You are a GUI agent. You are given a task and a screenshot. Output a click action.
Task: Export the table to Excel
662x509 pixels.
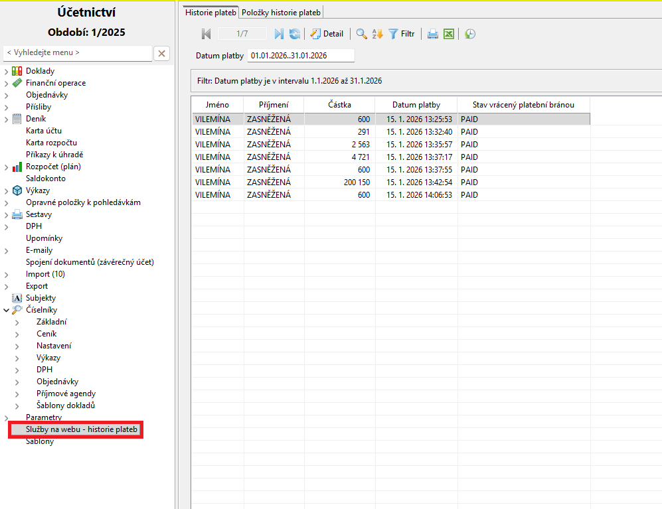(x=449, y=34)
